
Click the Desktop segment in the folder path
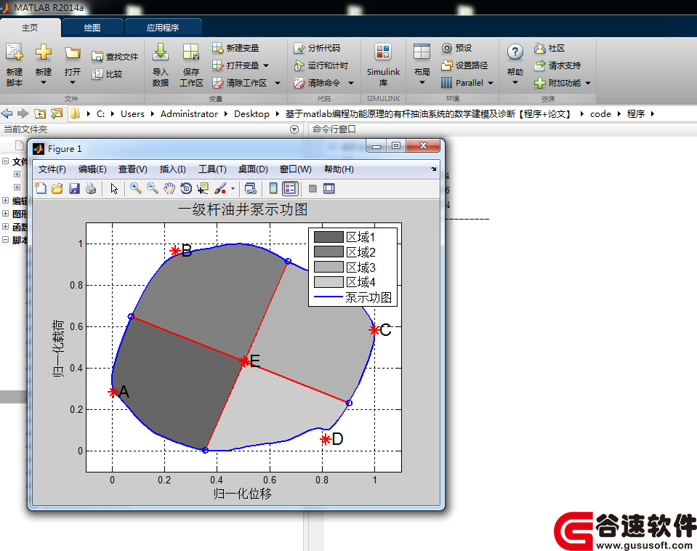coord(251,114)
